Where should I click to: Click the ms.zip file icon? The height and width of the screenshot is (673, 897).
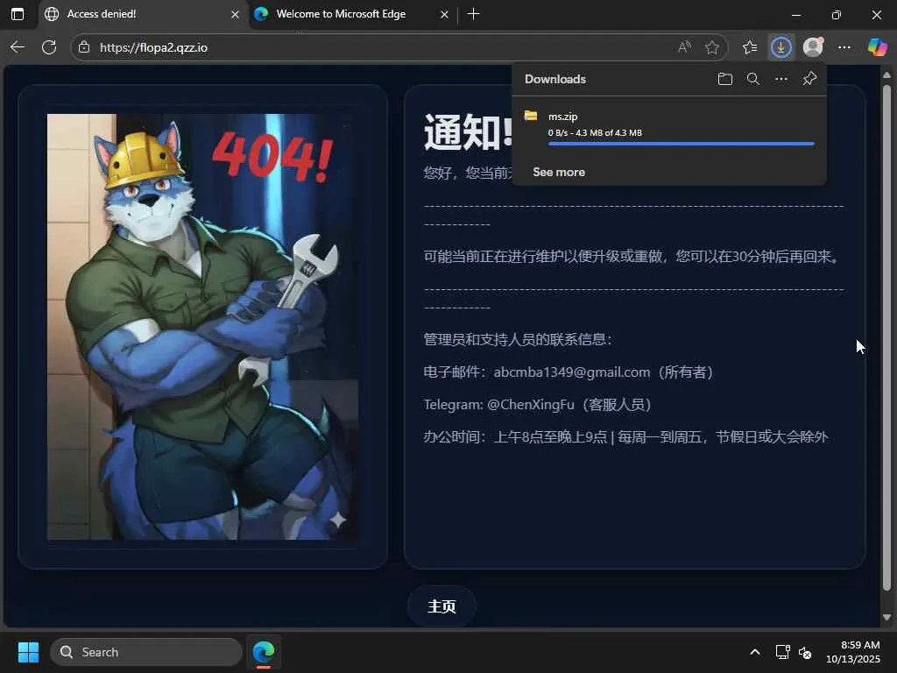tap(531, 117)
